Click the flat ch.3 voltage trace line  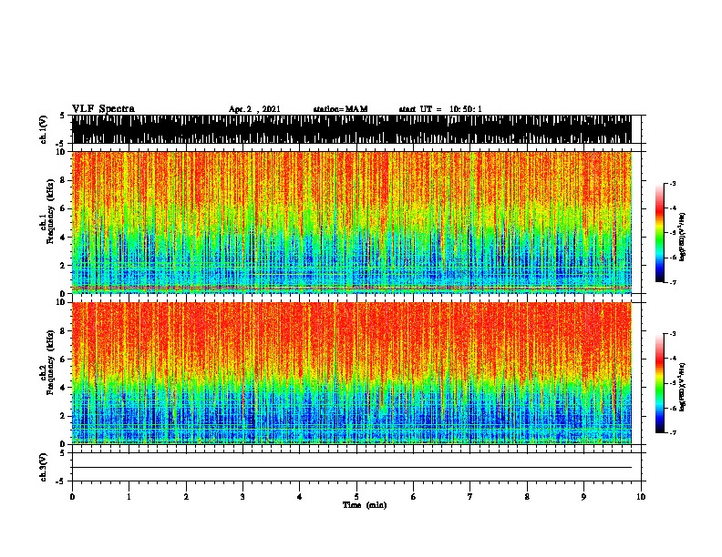click(352, 468)
